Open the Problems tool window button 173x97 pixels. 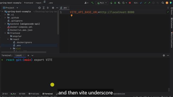(x=34, y=94)
